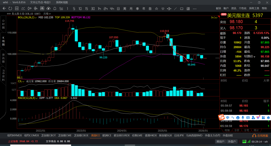
Task: Switch to the 分时图 side tab
Action: (3, 24)
